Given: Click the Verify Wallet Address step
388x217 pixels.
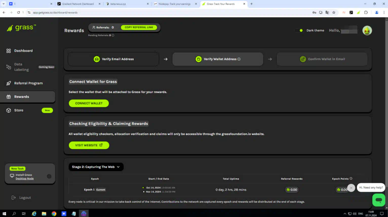Looking at the screenshot, I should tap(218, 59).
